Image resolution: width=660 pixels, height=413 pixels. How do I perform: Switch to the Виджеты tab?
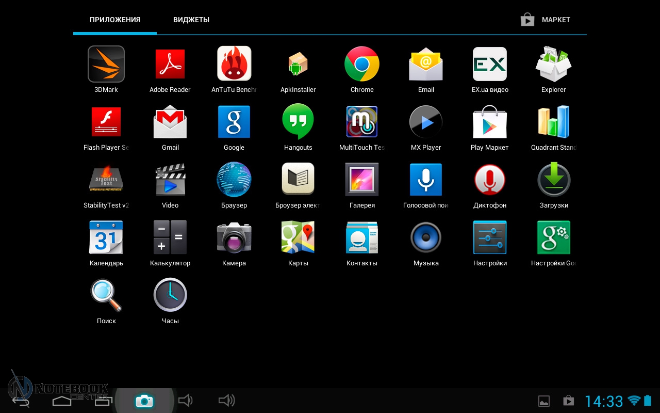(x=191, y=20)
